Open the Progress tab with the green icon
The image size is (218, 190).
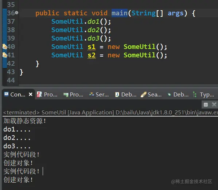[x=73, y=95]
